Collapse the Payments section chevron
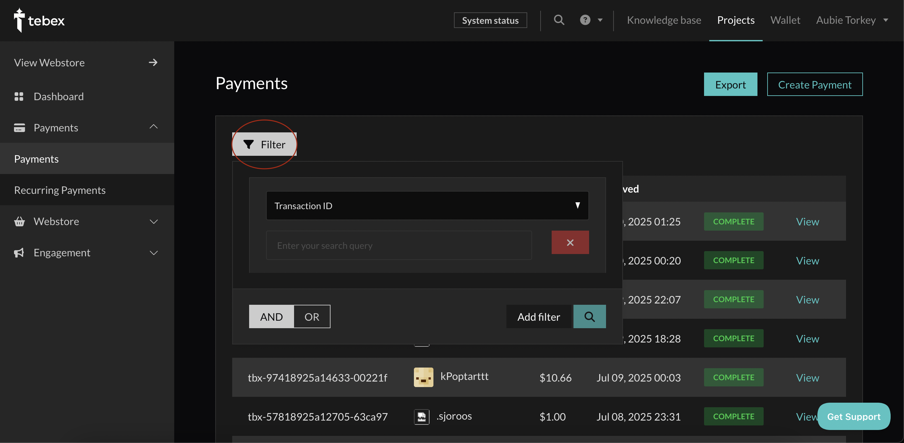The width and height of the screenshot is (904, 443). (x=153, y=127)
